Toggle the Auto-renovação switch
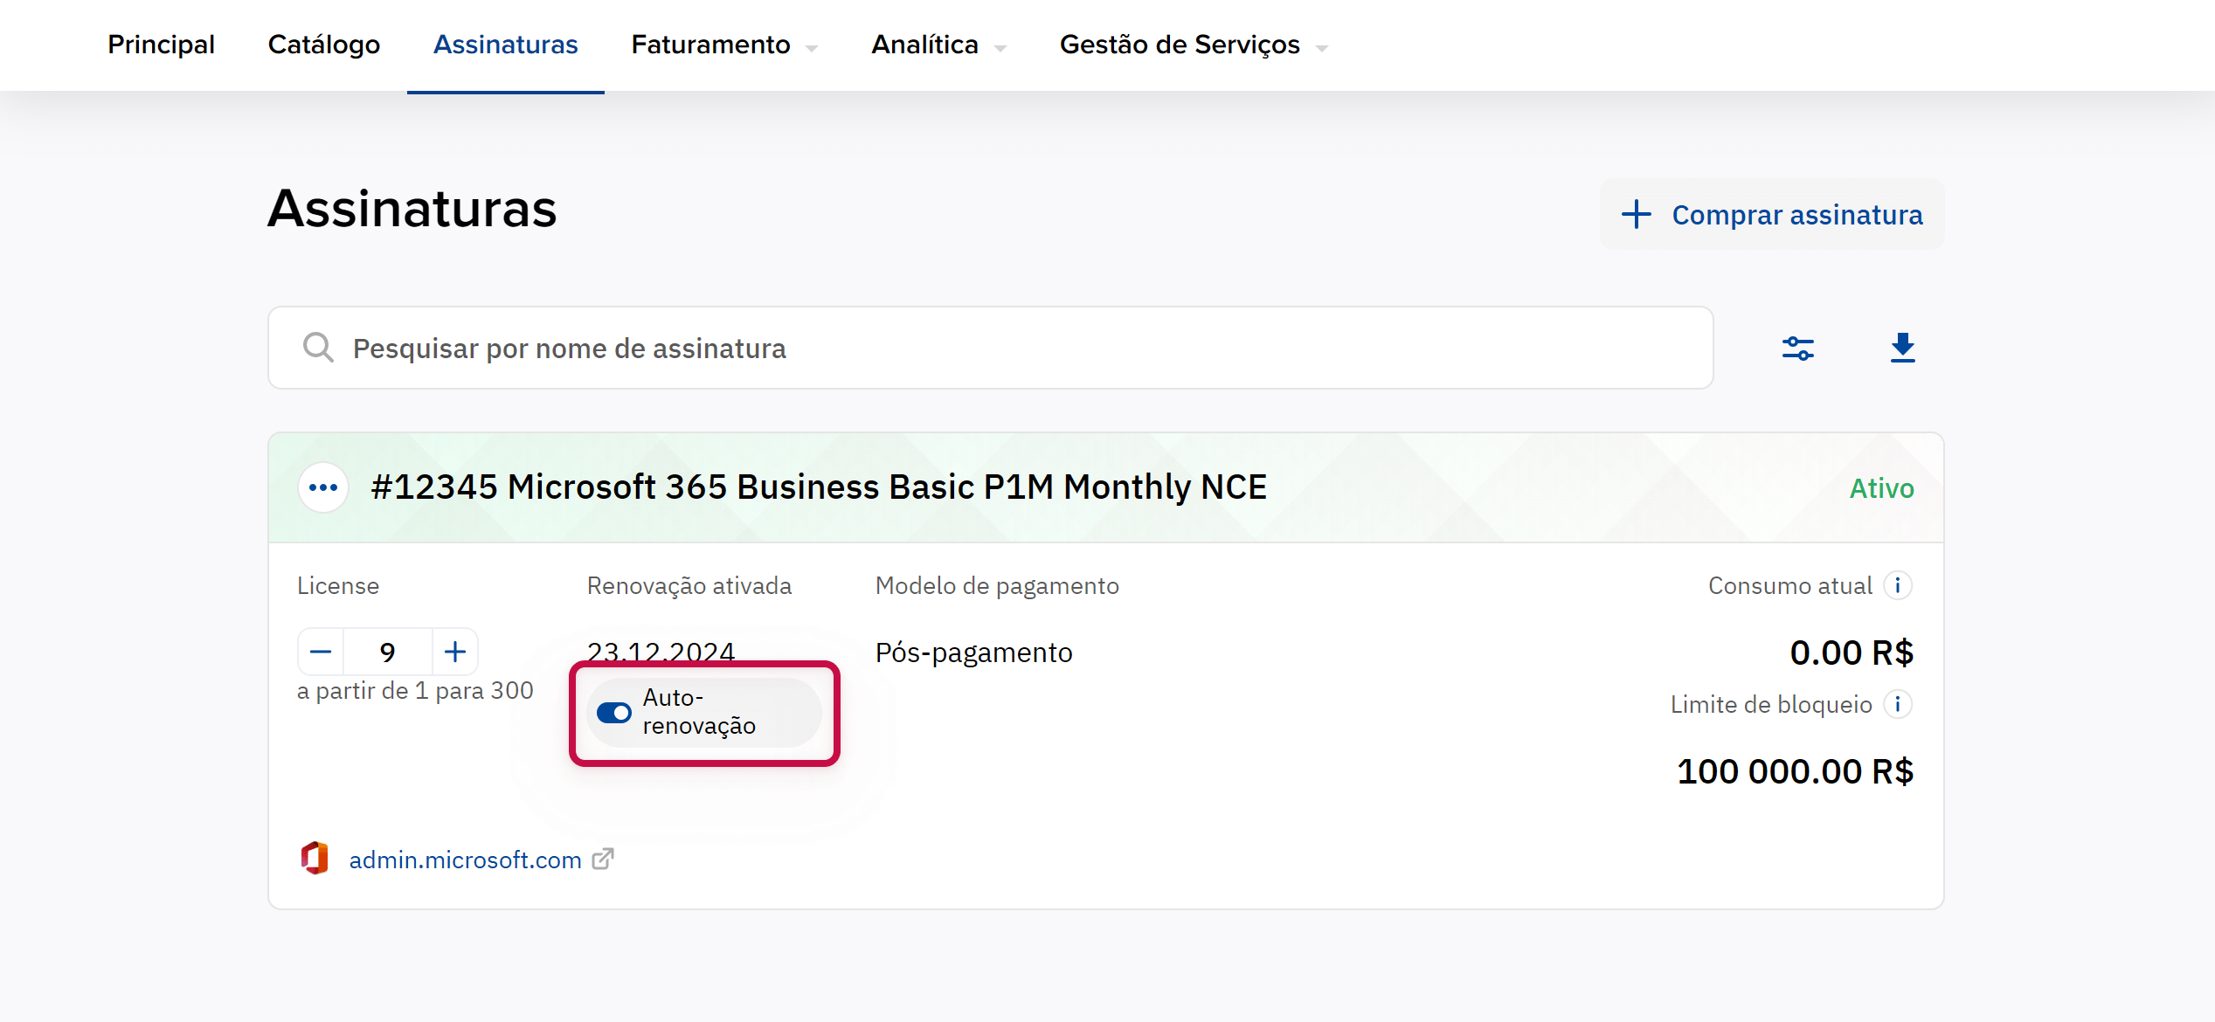This screenshot has height=1022, width=2215. point(614,713)
